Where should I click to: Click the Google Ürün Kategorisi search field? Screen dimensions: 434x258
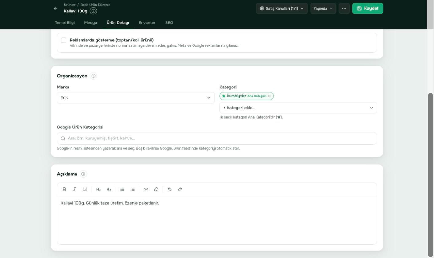click(217, 139)
